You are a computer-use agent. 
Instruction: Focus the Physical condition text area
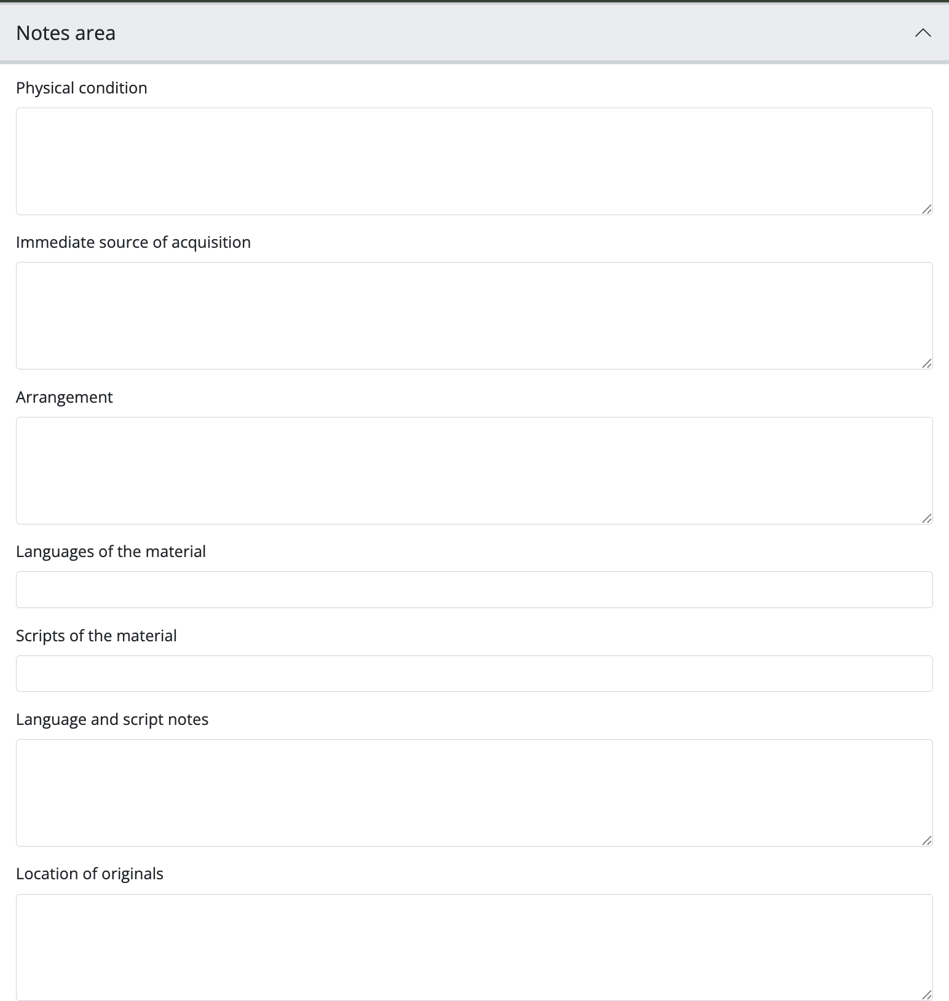pyautogui.click(x=474, y=161)
